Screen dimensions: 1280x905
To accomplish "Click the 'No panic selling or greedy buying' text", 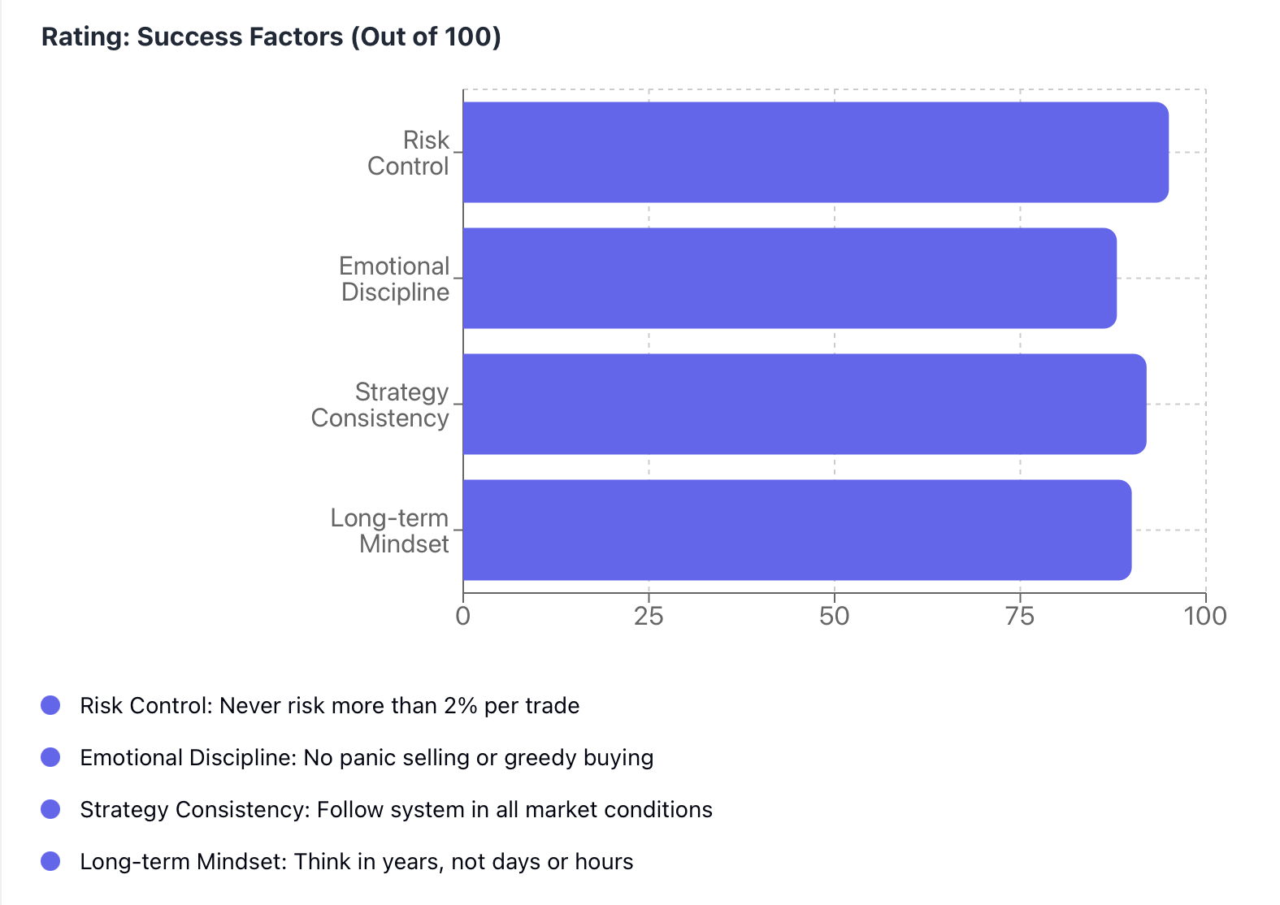I will point(478,757).
